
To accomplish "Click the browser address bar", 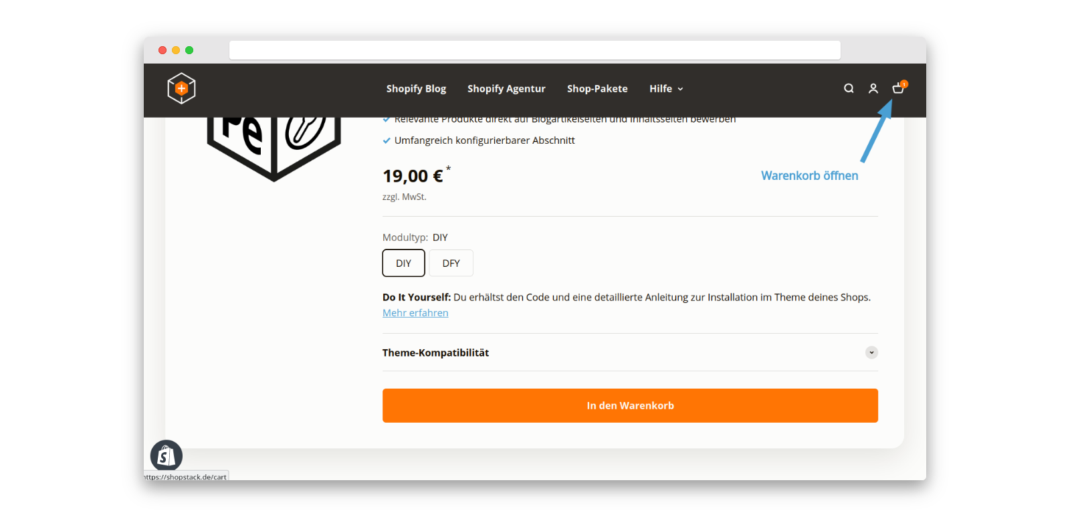I will point(534,50).
